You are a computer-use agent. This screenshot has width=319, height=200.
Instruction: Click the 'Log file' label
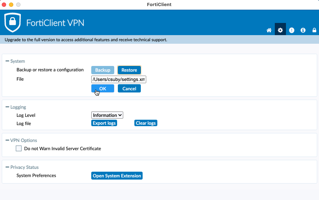(x=24, y=123)
